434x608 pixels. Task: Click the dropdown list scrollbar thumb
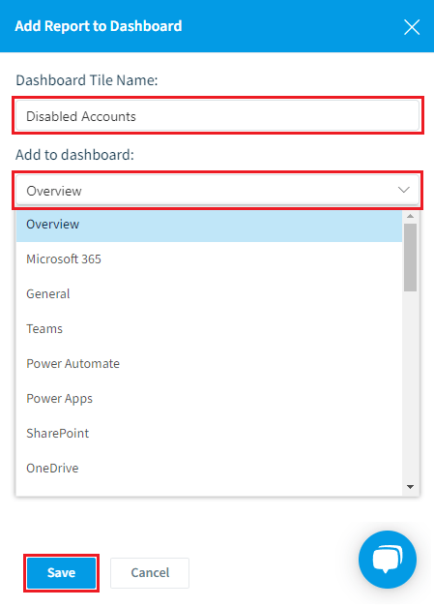[x=411, y=258]
